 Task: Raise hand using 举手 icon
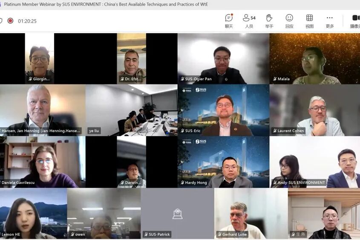[269, 21]
